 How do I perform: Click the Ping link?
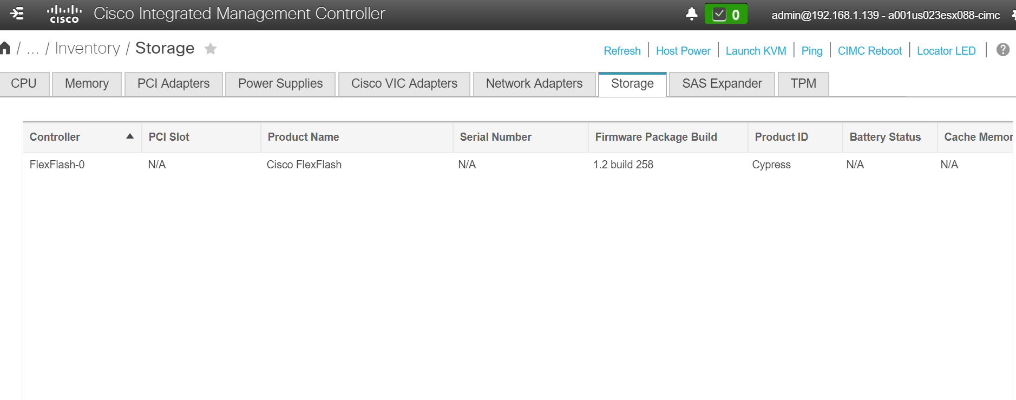(x=811, y=50)
